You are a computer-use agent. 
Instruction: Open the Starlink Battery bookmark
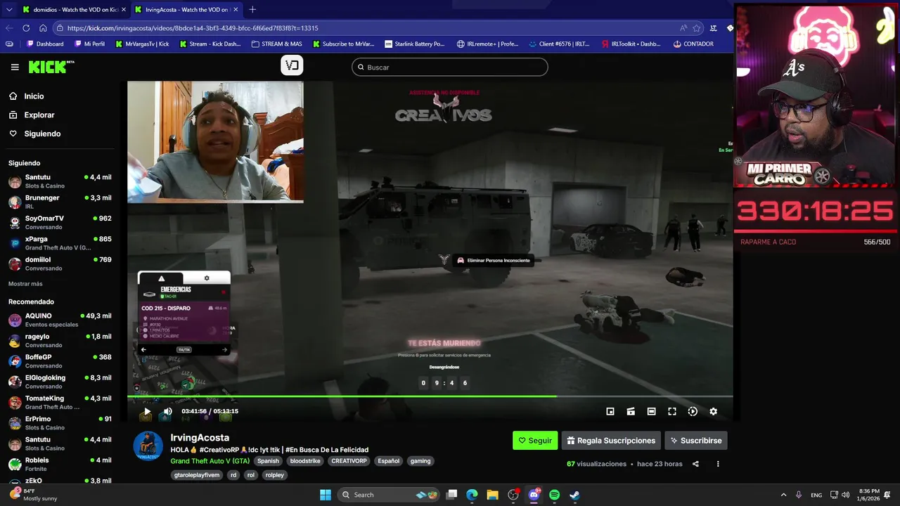click(414, 44)
